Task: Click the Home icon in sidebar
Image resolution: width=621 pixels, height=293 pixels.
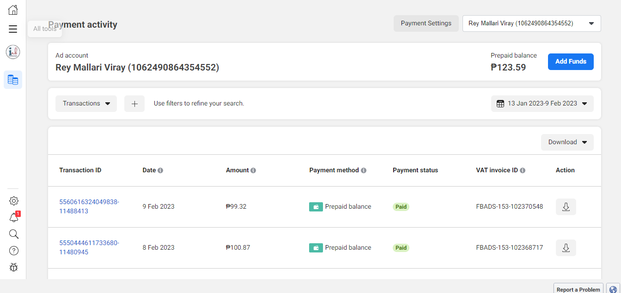Action: [13, 10]
